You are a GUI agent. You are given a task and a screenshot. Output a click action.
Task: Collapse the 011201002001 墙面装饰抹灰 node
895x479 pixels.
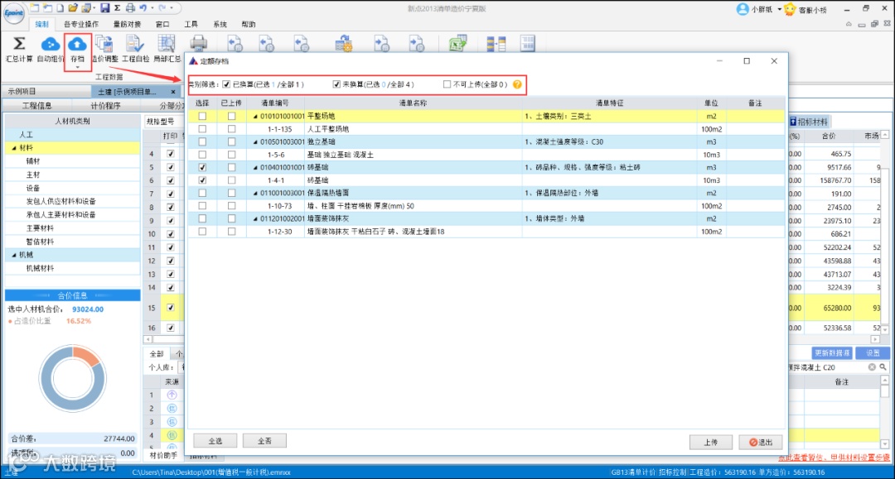pos(255,218)
